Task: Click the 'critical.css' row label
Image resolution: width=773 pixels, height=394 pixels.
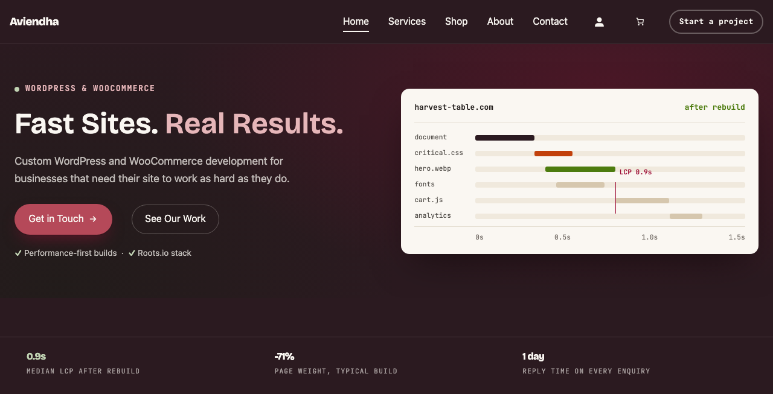Action: coord(439,153)
